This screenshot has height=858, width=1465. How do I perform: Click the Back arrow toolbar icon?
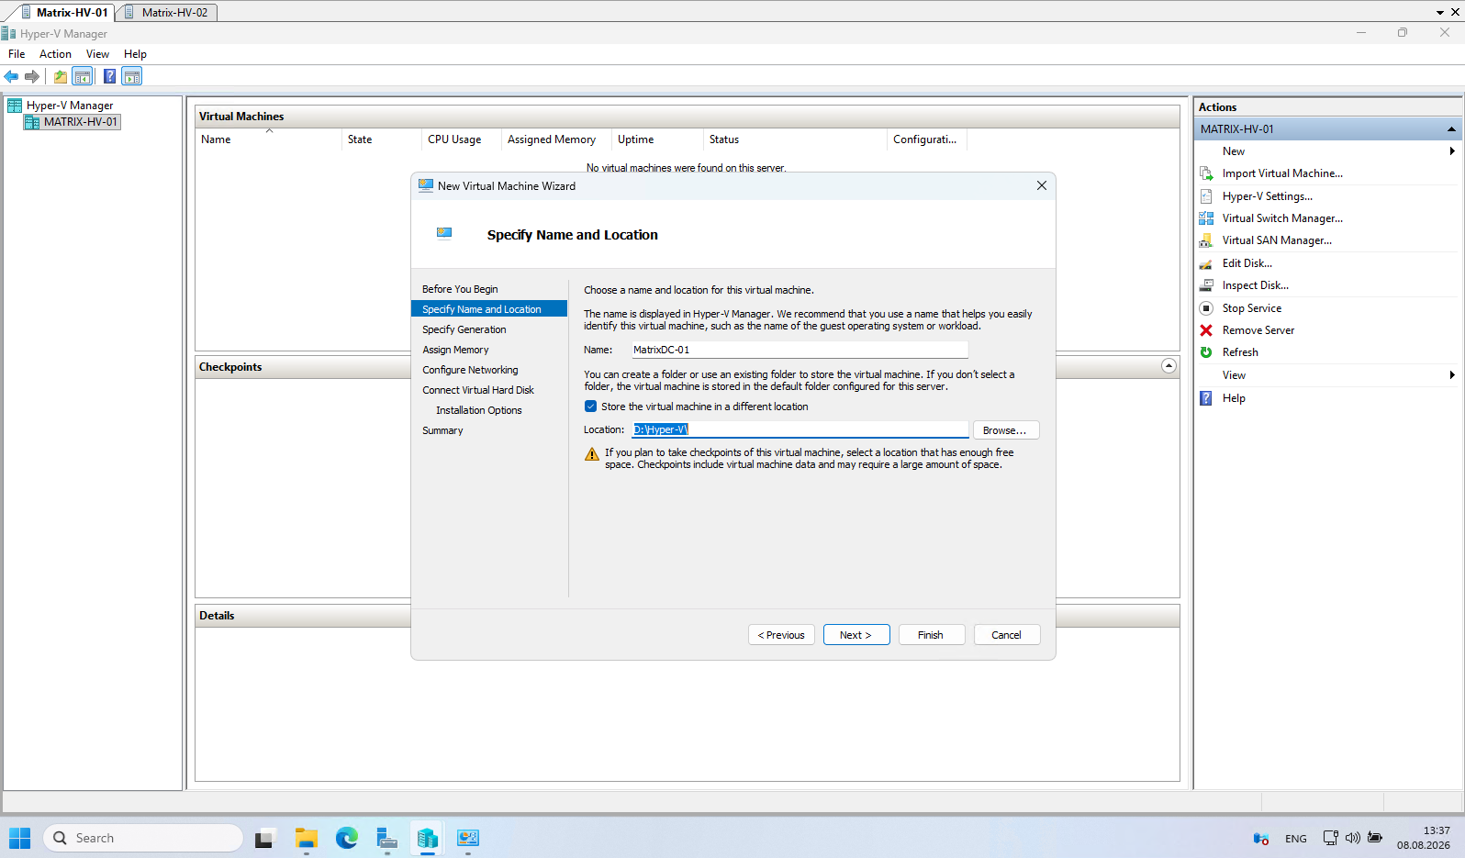click(x=11, y=76)
